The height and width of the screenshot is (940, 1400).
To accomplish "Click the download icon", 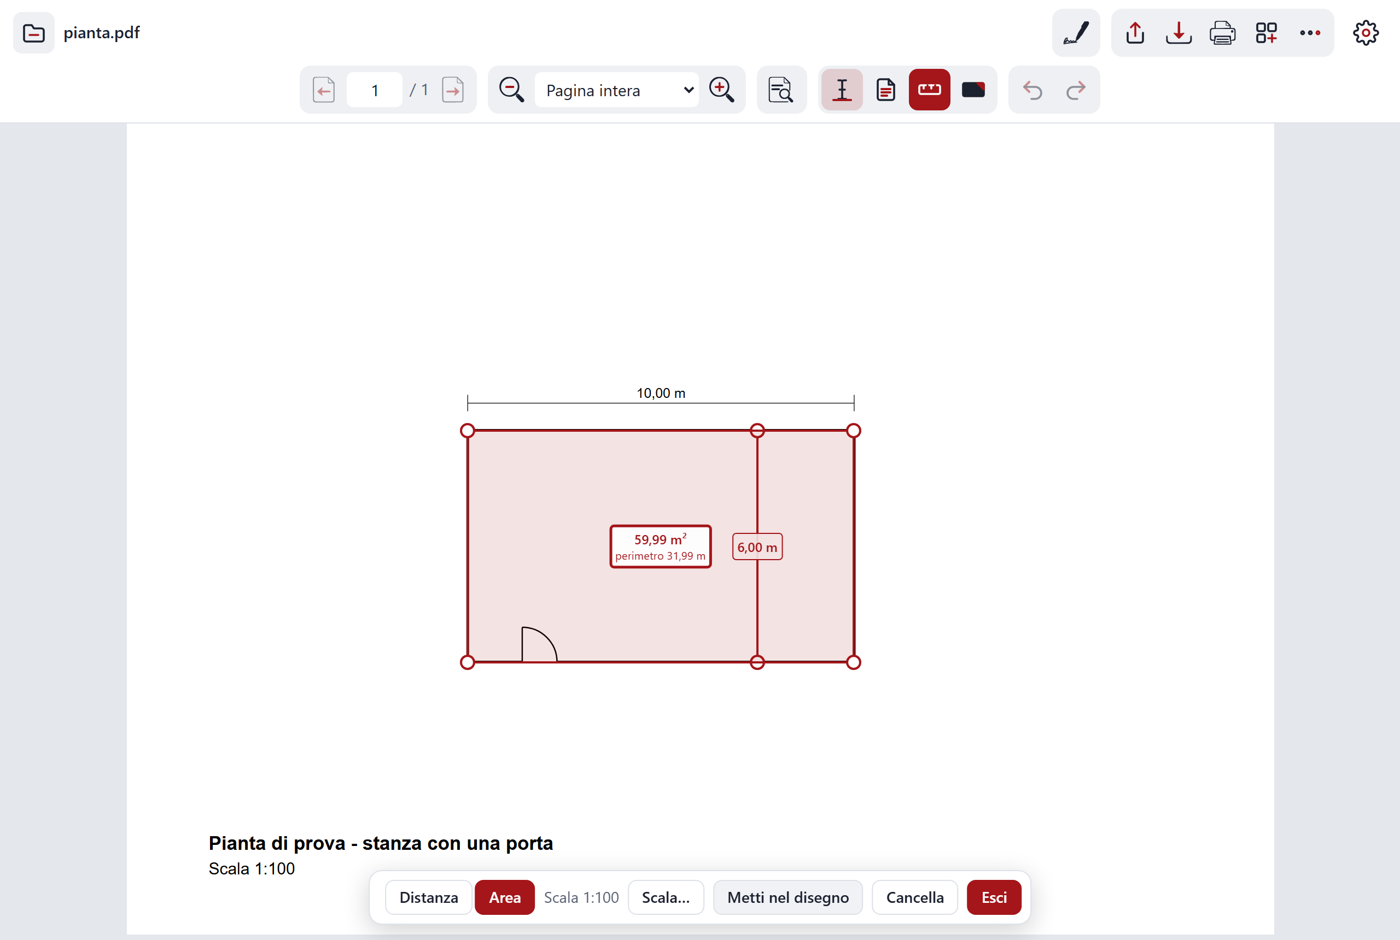I will (1179, 33).
